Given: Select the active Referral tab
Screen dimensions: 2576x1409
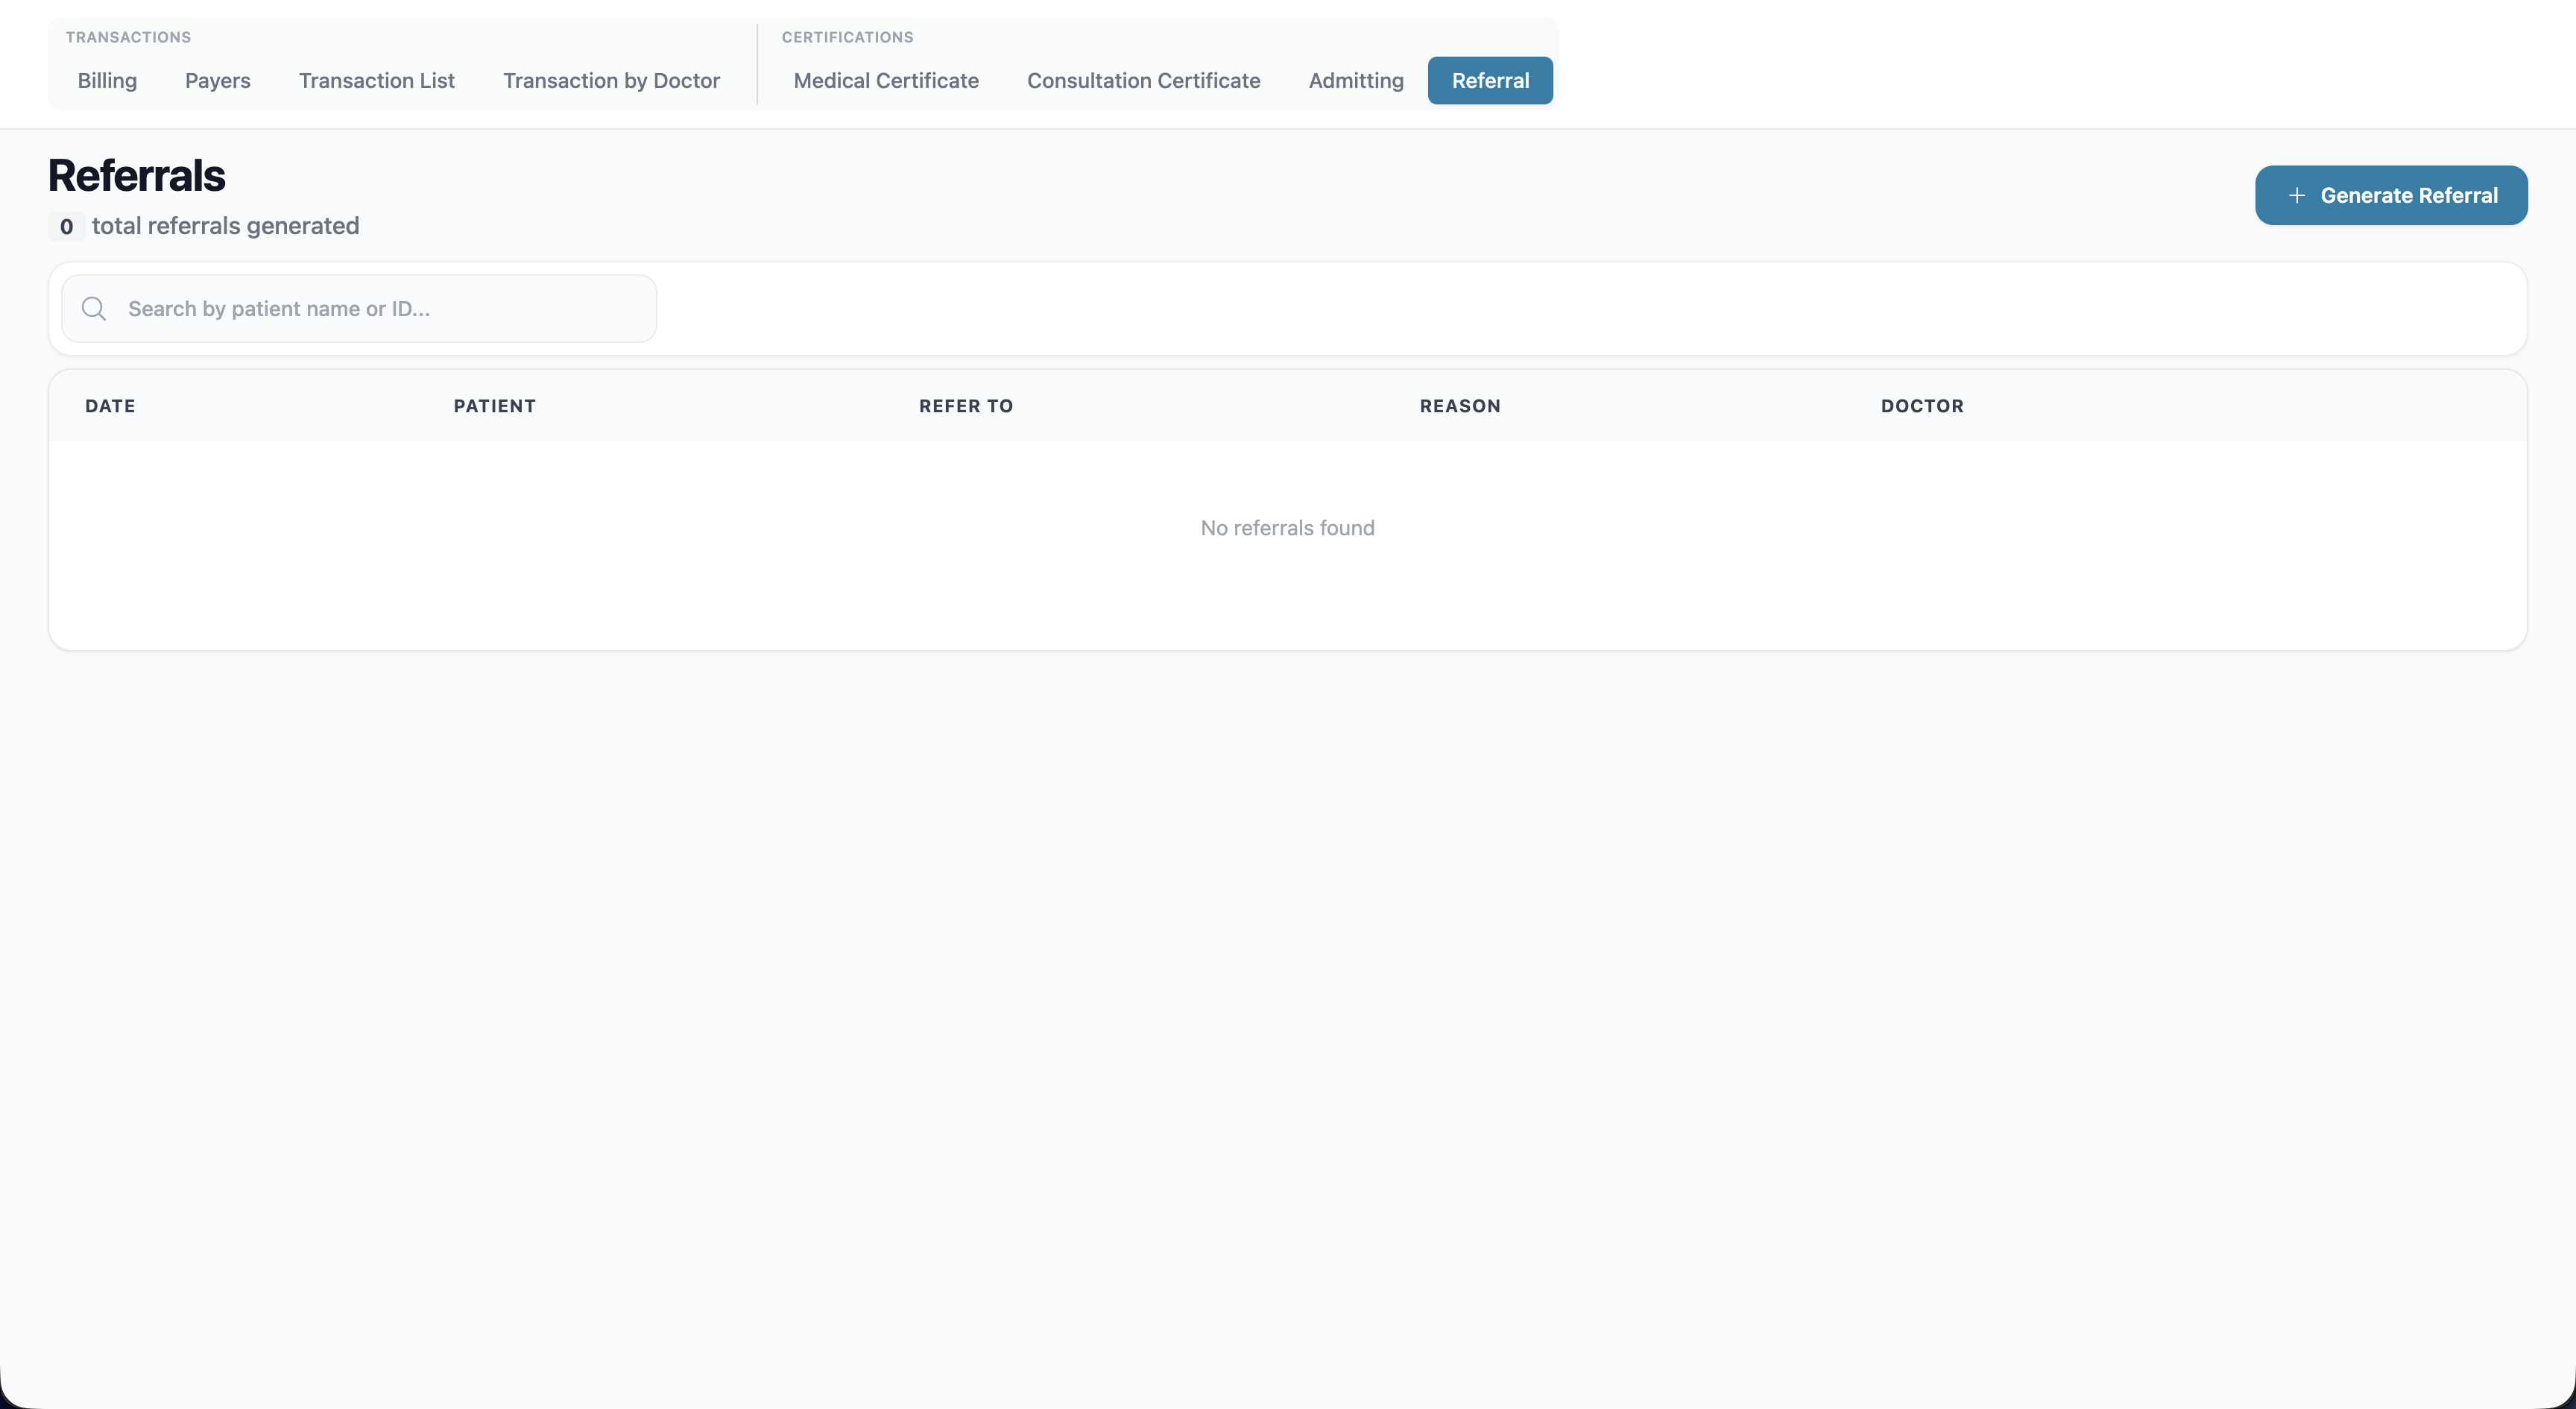Looking at the screenshot, I should [1490, 80].
